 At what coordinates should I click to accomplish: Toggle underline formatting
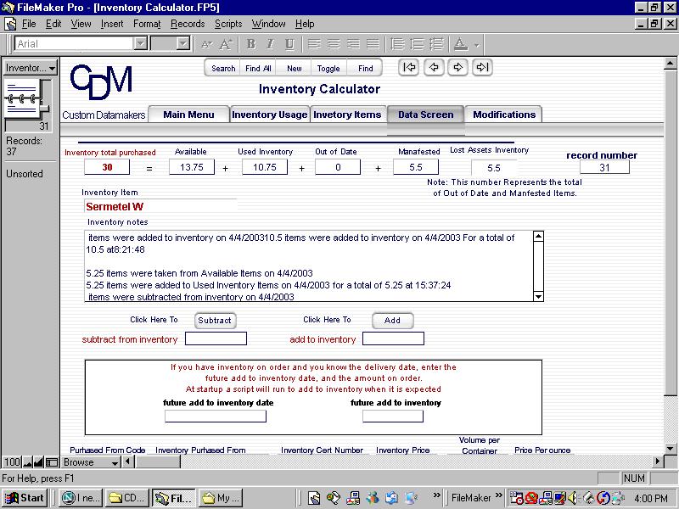pos(289,44)
